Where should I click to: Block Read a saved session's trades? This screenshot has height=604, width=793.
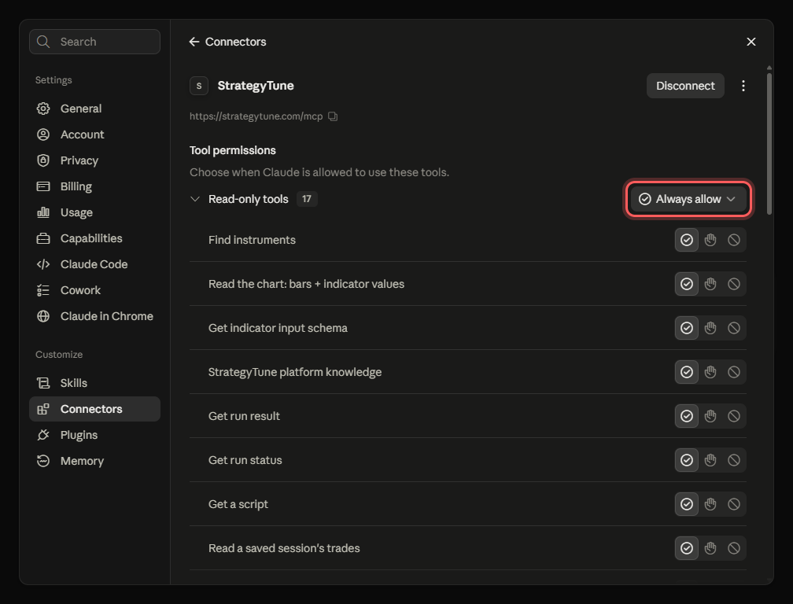(734, 548)
